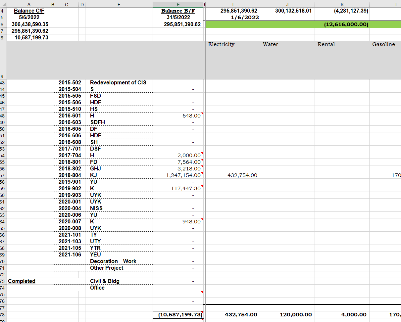Click the Balance B/F header cell

click(x=178, y=11)
